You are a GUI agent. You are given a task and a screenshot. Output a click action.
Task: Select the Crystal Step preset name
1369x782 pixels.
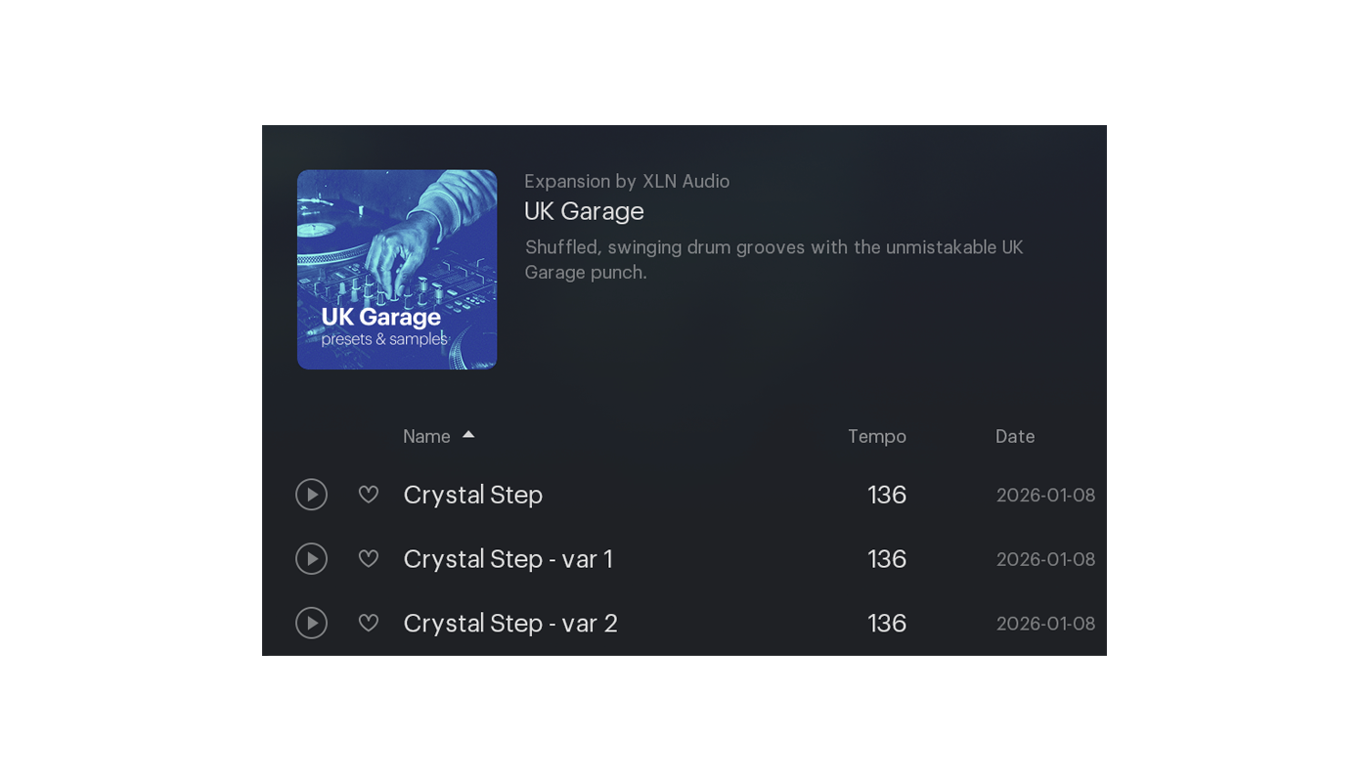[x=473, y=495]
